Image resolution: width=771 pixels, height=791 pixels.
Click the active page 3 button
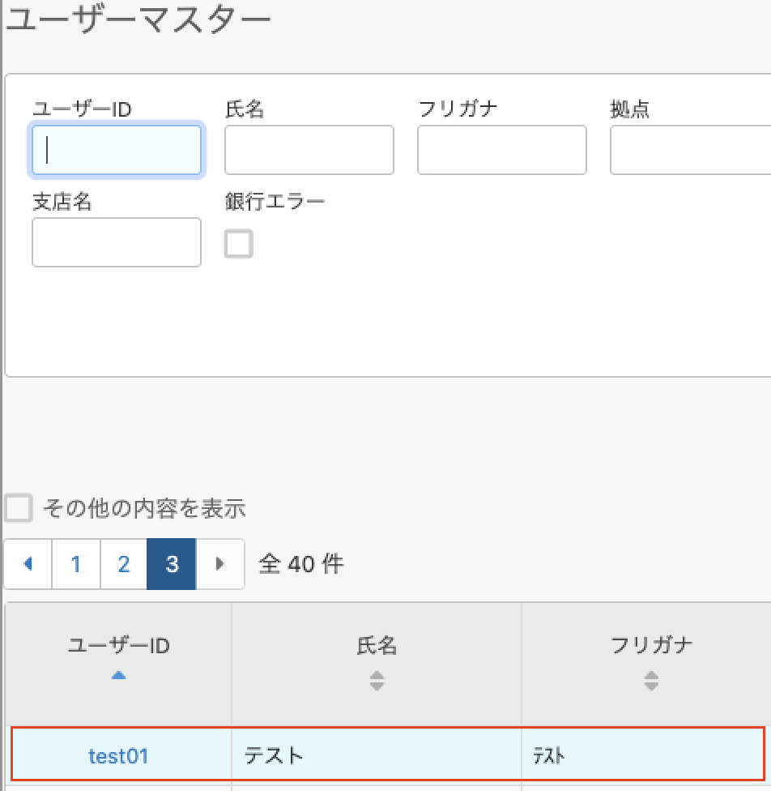172,564
